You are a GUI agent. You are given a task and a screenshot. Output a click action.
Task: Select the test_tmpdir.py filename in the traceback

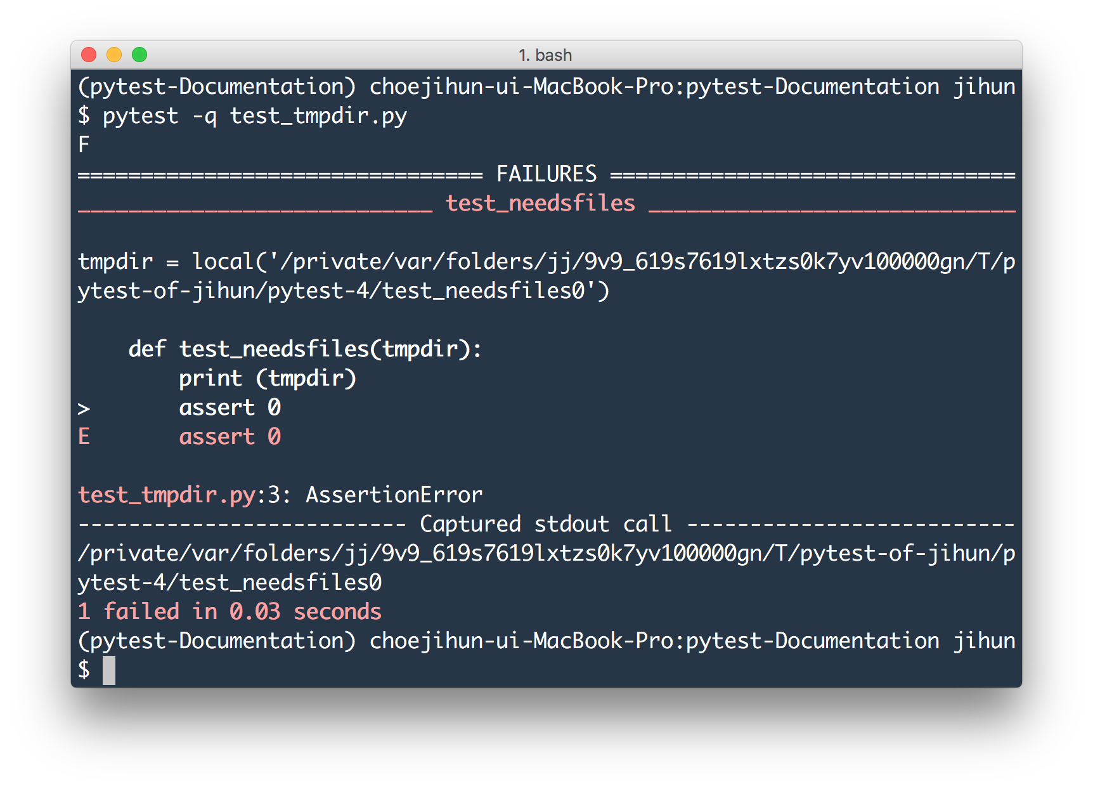coord(166,495)
